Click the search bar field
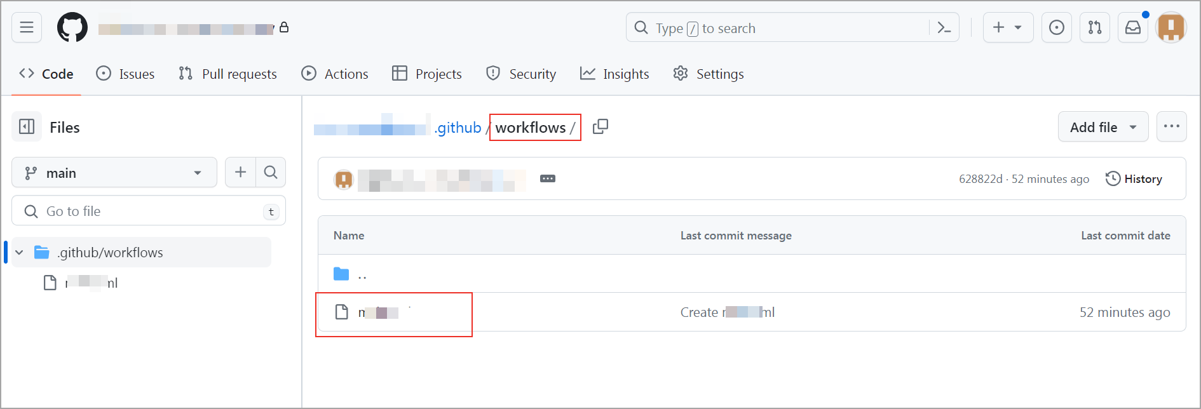1201x409 pixels. click(792, 27)
